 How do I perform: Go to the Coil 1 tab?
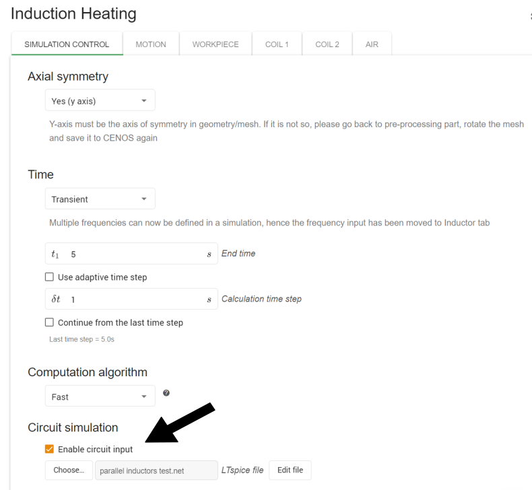[277, 44]
